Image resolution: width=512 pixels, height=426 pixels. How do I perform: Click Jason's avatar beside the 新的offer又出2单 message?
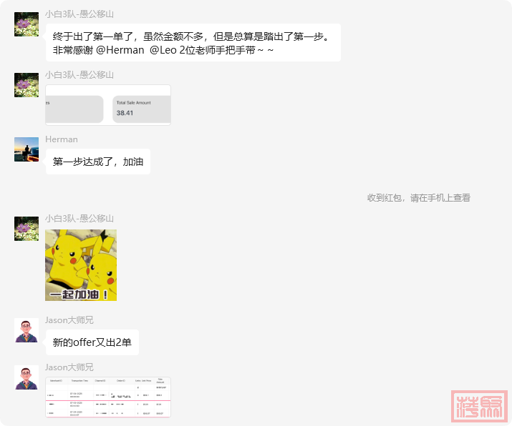click(26, 330)
